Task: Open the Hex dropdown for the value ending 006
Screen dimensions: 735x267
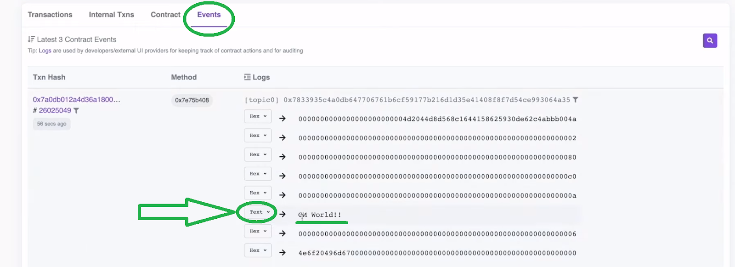Action: click(x=258, y=231)
